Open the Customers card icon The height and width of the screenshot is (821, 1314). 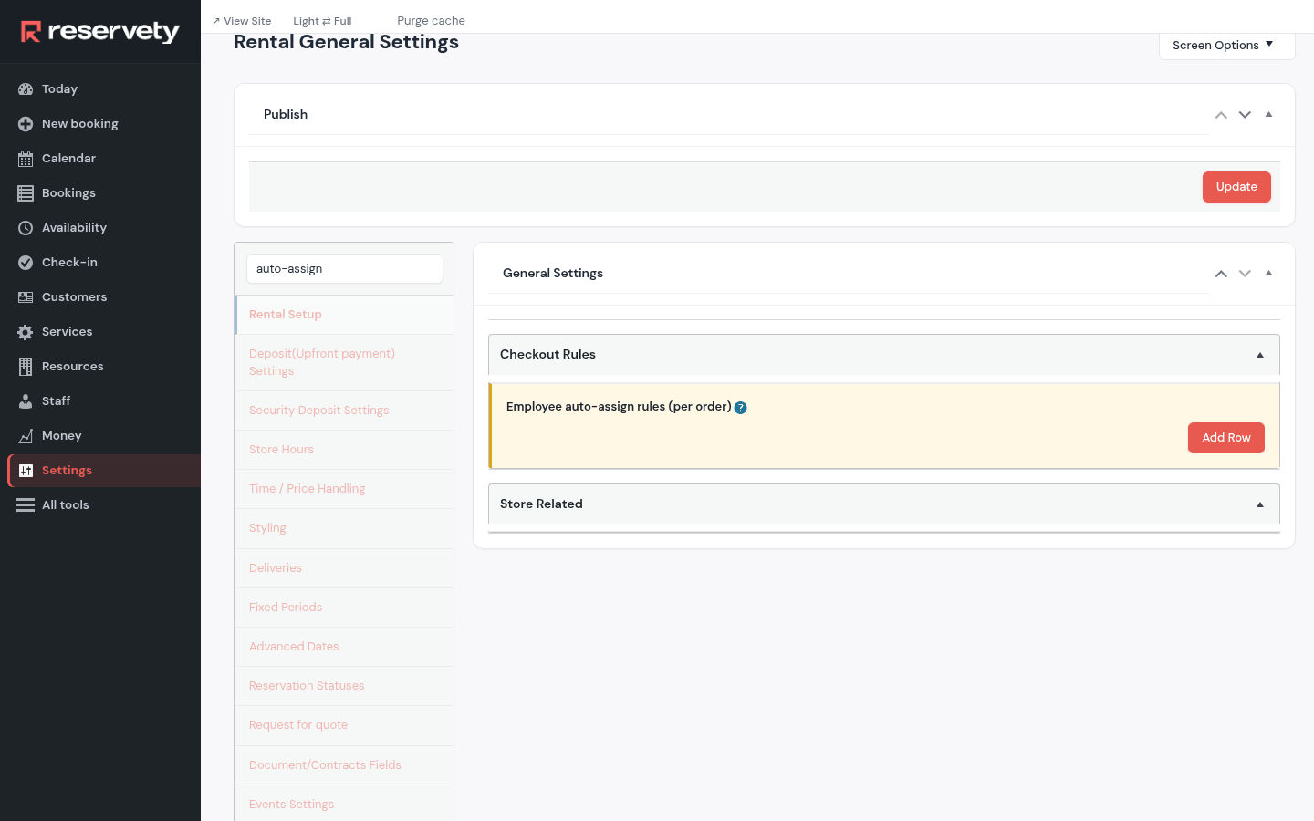coord(26,297)
